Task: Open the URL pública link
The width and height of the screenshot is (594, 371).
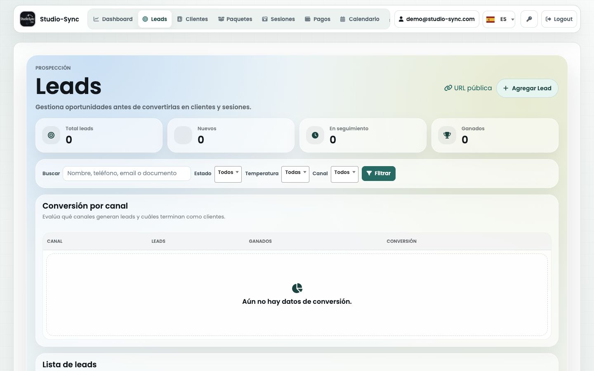Action: coord(468,88)
